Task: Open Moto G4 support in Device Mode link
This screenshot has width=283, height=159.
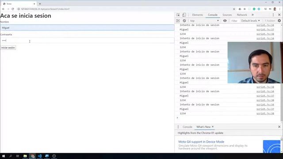Action: click(201, 142)
